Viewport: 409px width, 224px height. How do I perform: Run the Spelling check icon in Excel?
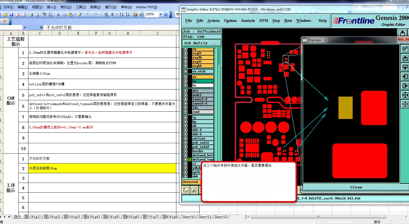[x=44, y=14]
